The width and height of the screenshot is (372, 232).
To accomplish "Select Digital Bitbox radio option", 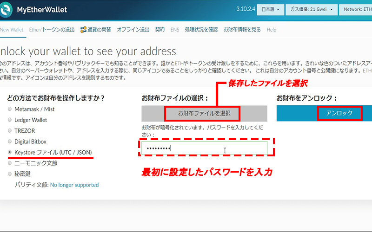I will click(x=10, y=142).
